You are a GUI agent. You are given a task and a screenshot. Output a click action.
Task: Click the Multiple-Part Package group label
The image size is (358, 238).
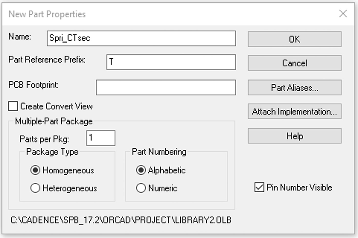tap(54, 121)
